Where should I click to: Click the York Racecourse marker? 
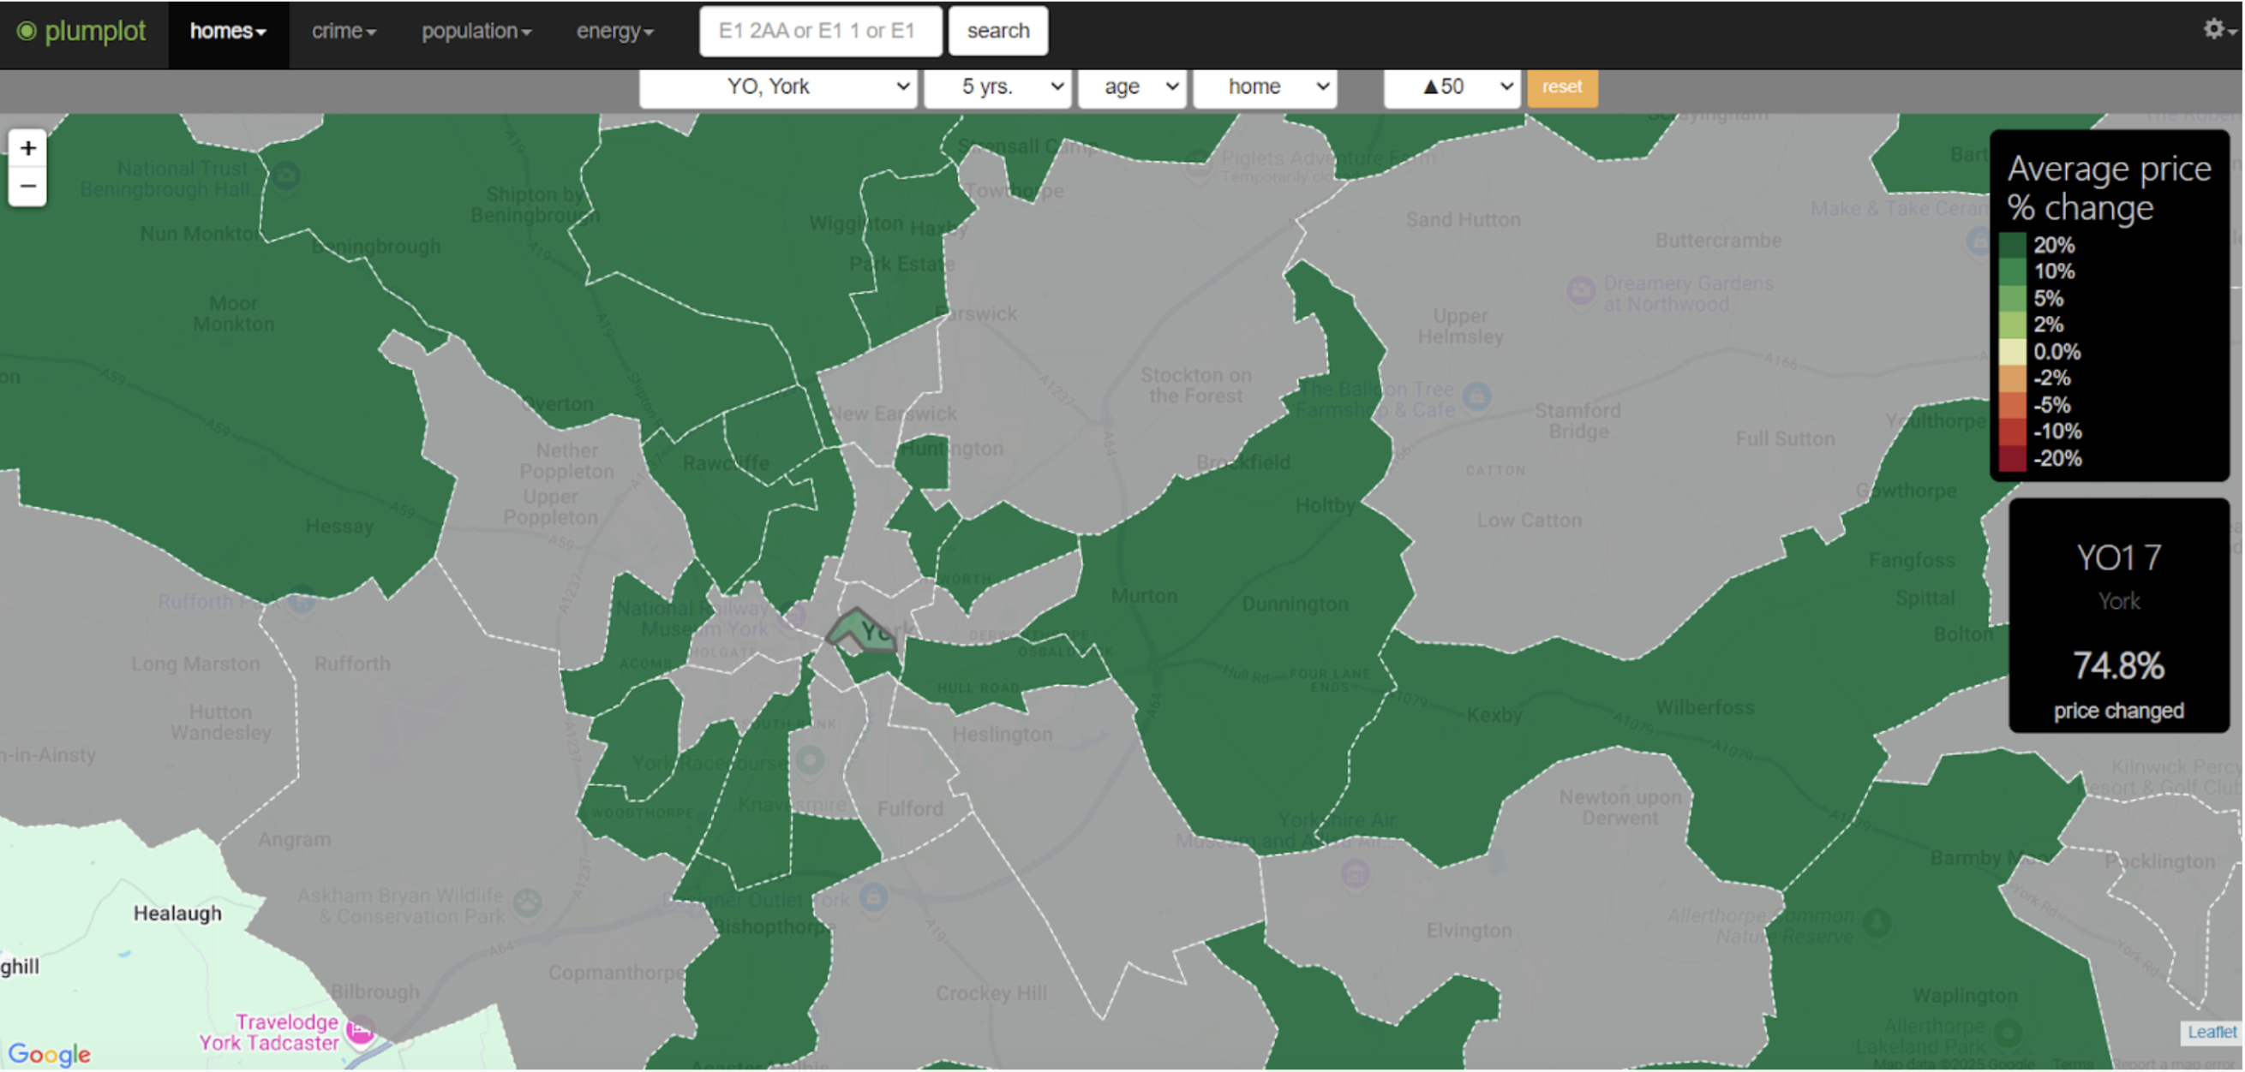click(811, 761)
